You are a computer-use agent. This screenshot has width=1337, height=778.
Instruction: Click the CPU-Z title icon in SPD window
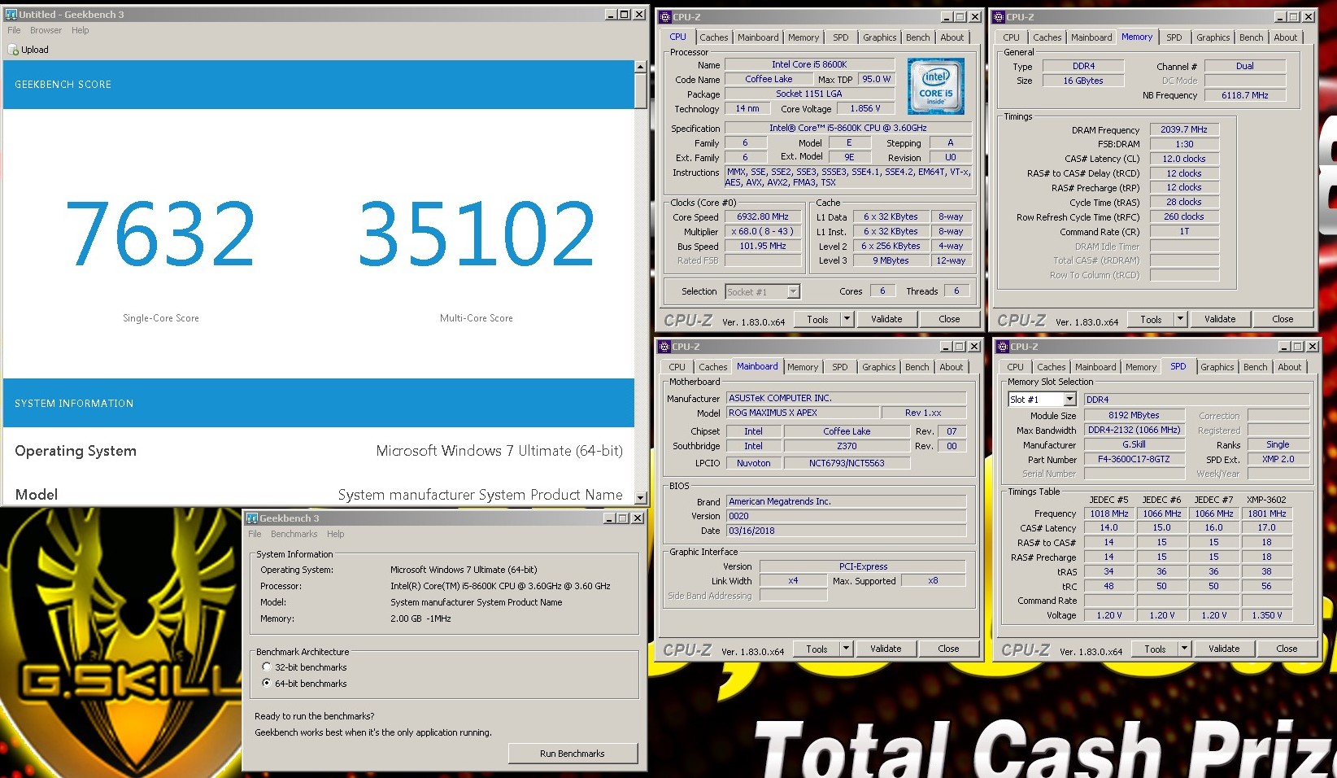point(1003,346)
